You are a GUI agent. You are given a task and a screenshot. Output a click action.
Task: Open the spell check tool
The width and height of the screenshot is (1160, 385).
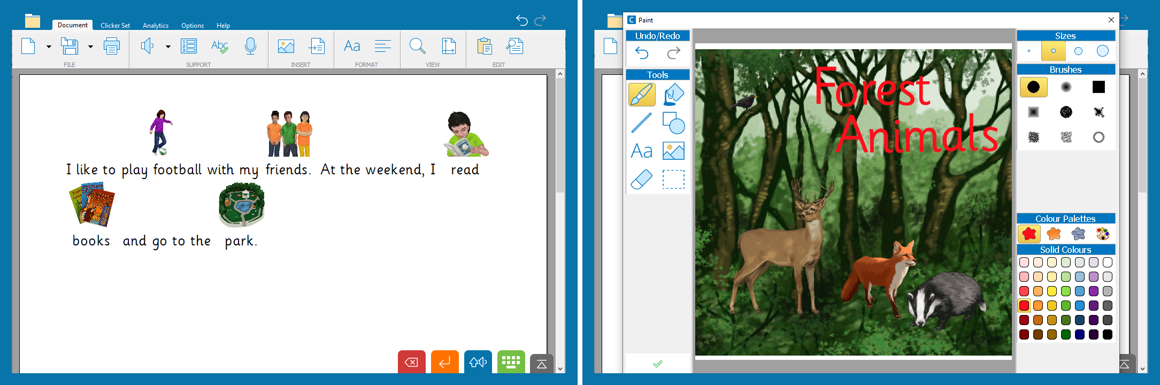[219, 47]
